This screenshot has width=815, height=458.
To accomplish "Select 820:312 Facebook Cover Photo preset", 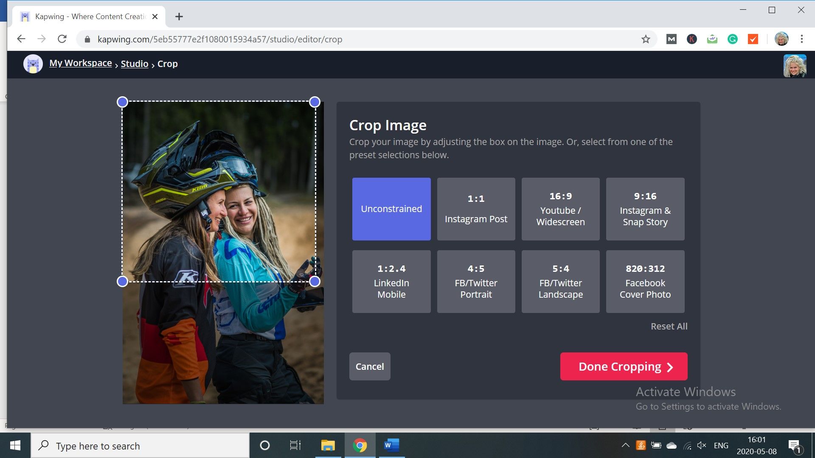I will (x=645, y=282).
